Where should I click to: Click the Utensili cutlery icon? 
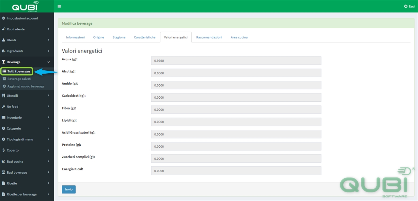coord(4,96)
